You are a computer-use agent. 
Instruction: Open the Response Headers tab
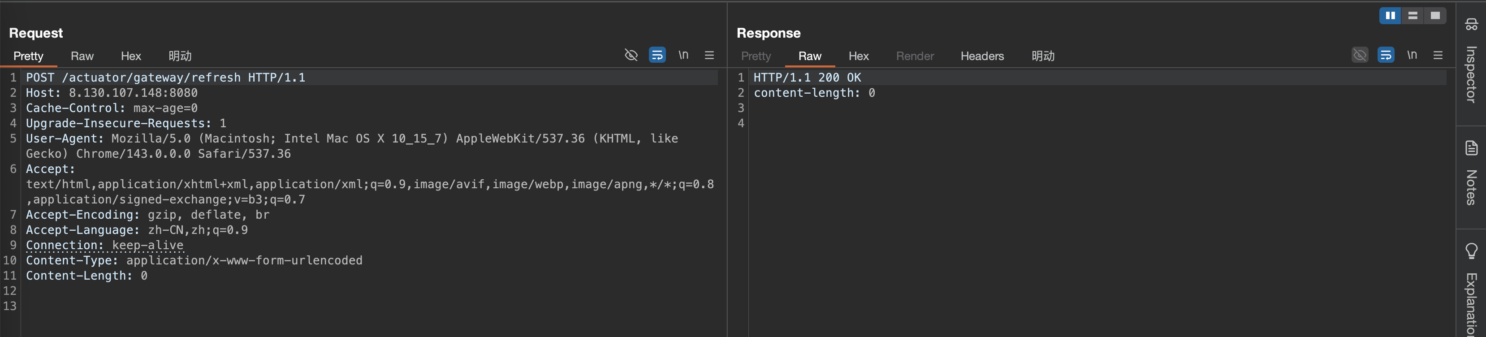click(982, 56)
